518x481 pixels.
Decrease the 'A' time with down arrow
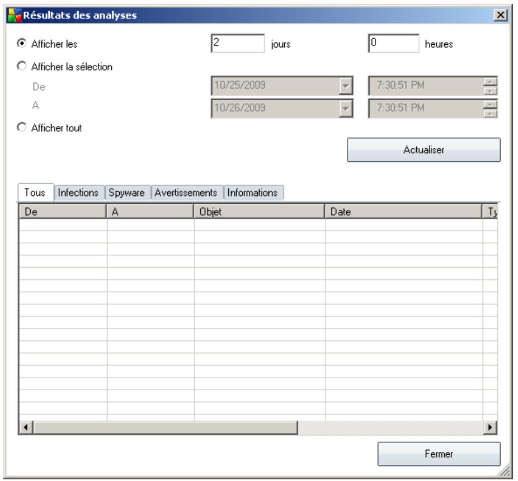point(490,113)
